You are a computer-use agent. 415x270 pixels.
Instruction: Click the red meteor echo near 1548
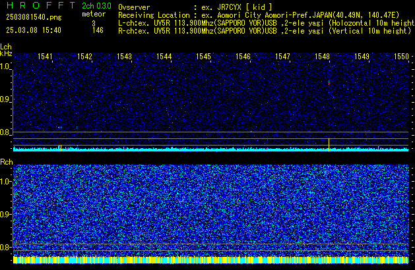[329, 83]
